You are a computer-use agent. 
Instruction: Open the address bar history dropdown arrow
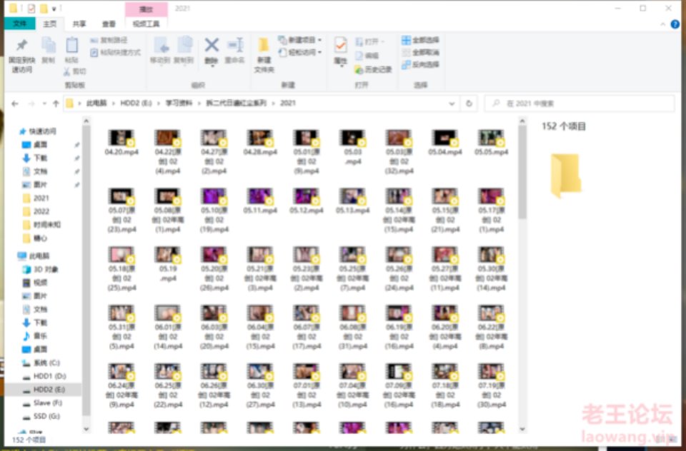tap(454, 103)
